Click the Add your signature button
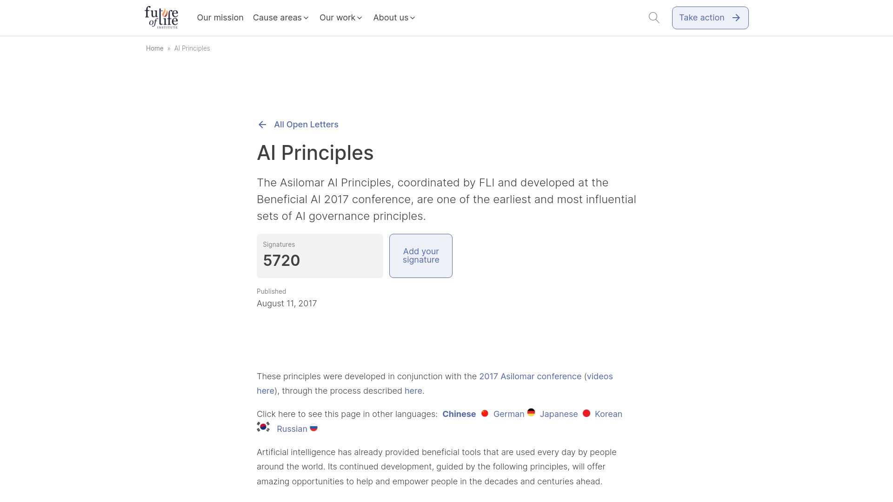The width and height of the screenshot is (893, 502). (421, 256)
